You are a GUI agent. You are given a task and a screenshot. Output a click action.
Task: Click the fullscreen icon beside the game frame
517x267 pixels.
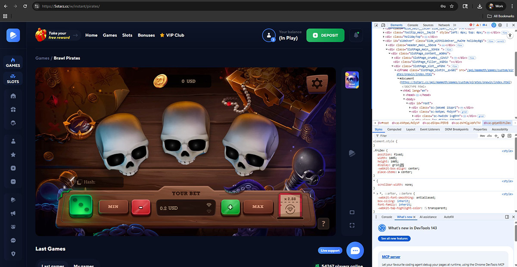coord(352,225)
